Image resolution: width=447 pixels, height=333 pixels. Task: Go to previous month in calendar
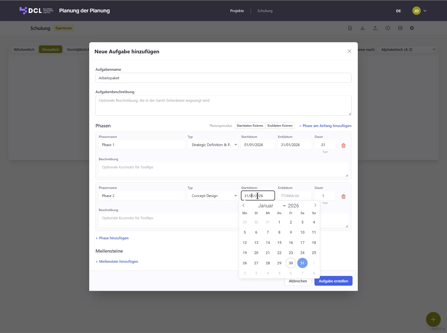244,205
